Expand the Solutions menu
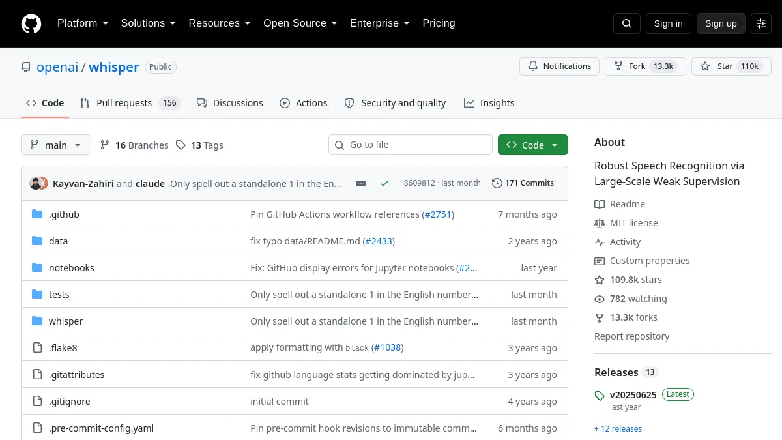This screenshot has height=440, width=782. pos(148,23)
